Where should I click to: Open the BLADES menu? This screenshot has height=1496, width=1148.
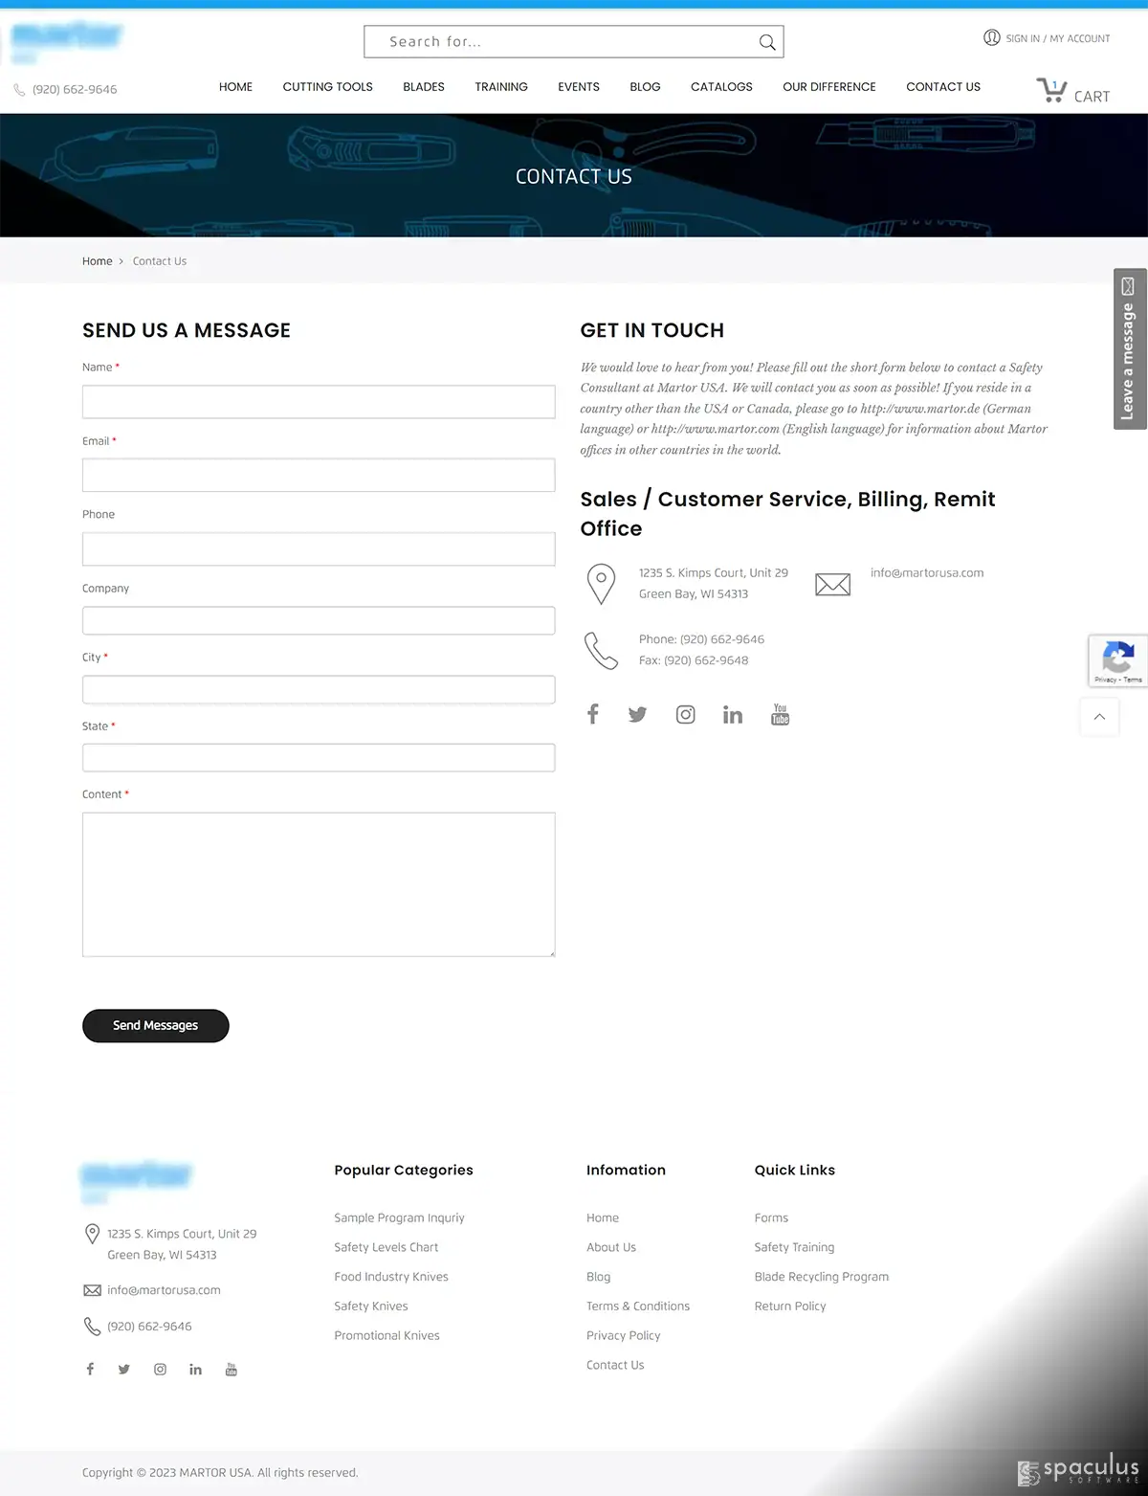[424, 87]
